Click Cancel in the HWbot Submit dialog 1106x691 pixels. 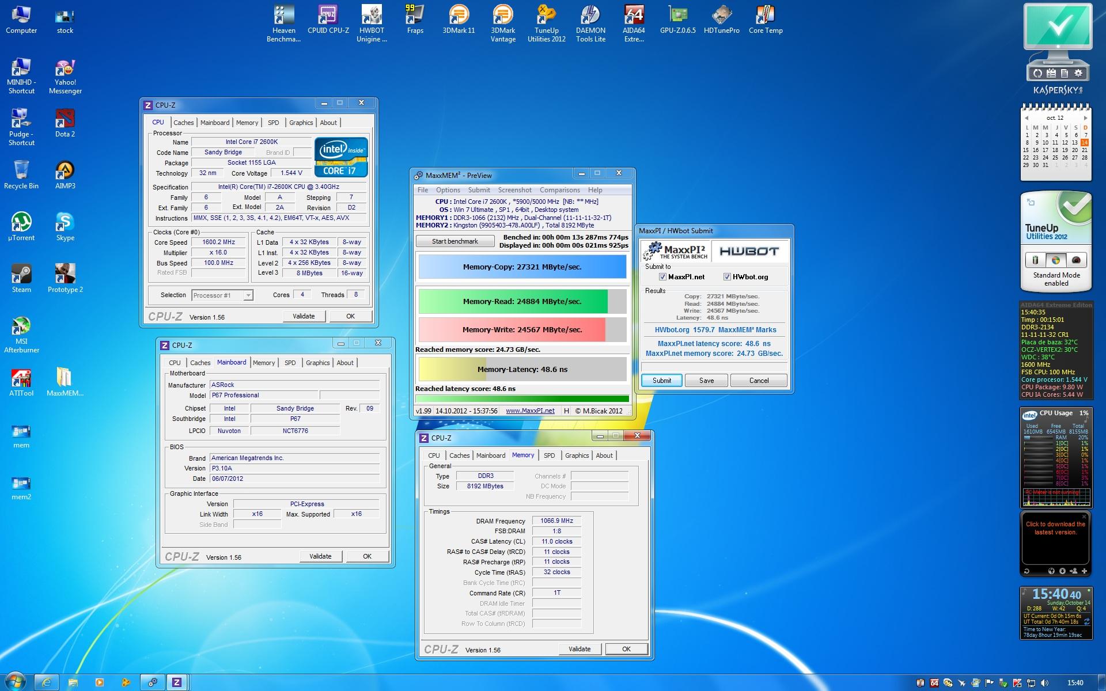(x=759, y=381)
